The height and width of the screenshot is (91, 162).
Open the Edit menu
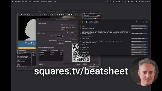pyautogui.click(x=26, y=2)
